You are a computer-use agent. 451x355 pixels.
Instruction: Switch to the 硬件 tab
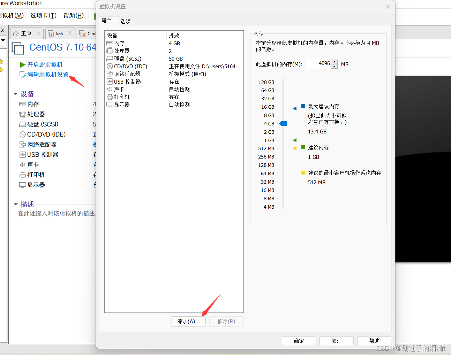pyautogui.click(x=107, y=21)
